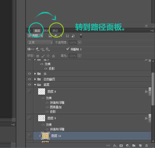Open the 正常 blend mode dropdown
This screenshot has height=148, width=155.
pyautogui.click(x=40, y=43)
